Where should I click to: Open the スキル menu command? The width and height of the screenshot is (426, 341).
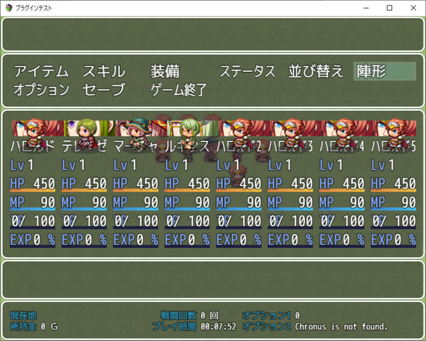pos(104,71)
